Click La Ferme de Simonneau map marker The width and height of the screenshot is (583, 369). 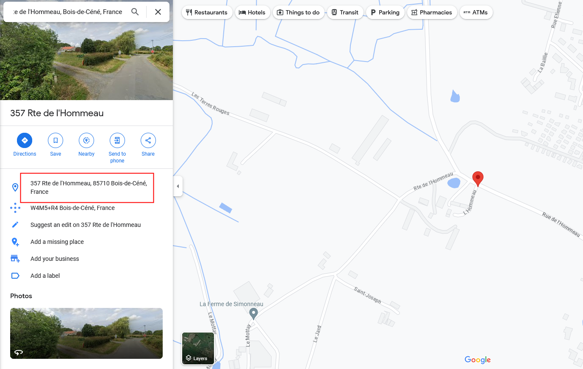click(253, 313)
